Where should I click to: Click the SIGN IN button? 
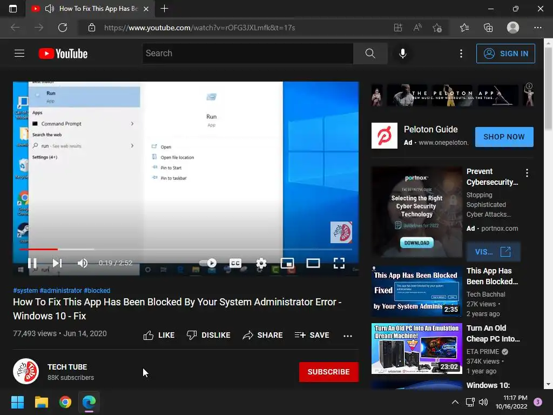pos(505,53)
